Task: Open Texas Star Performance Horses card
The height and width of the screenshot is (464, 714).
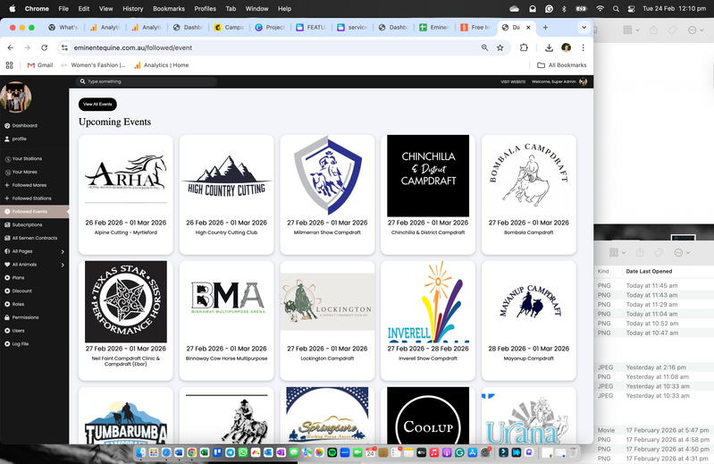Action: (126, 321)
